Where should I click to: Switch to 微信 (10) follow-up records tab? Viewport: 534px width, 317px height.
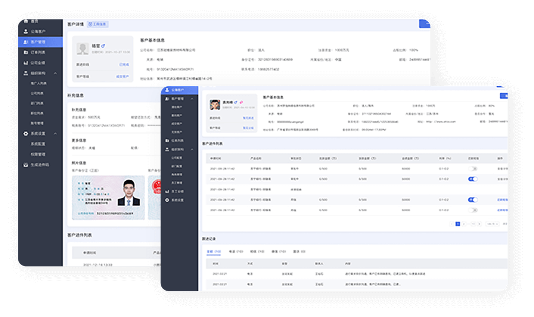point(279,252)
